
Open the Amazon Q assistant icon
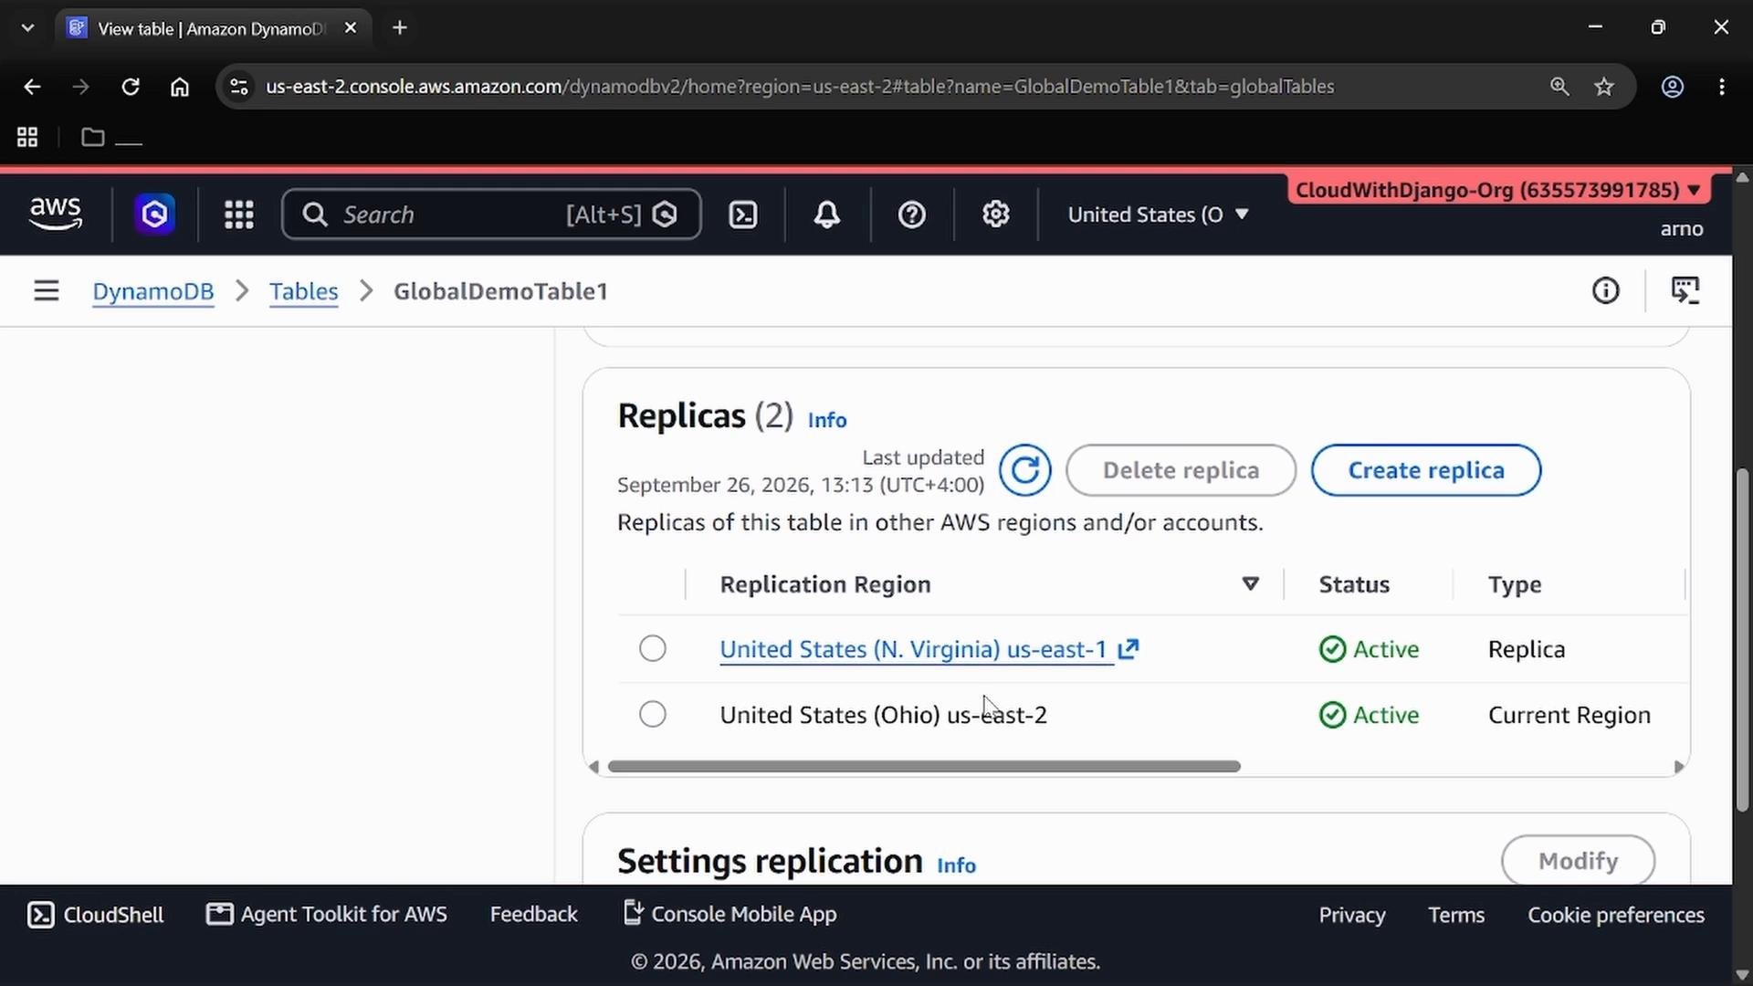tap(154, 215)
